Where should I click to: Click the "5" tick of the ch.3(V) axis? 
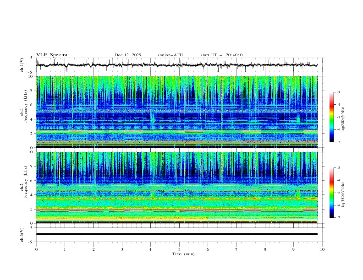click(x=33, y=228)
